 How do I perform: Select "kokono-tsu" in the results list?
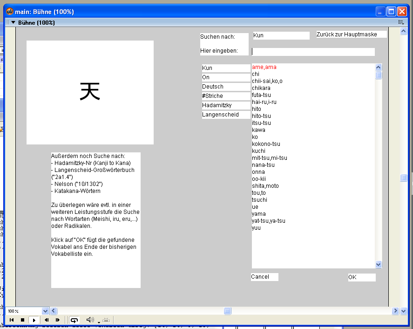(x=266, y=144)
